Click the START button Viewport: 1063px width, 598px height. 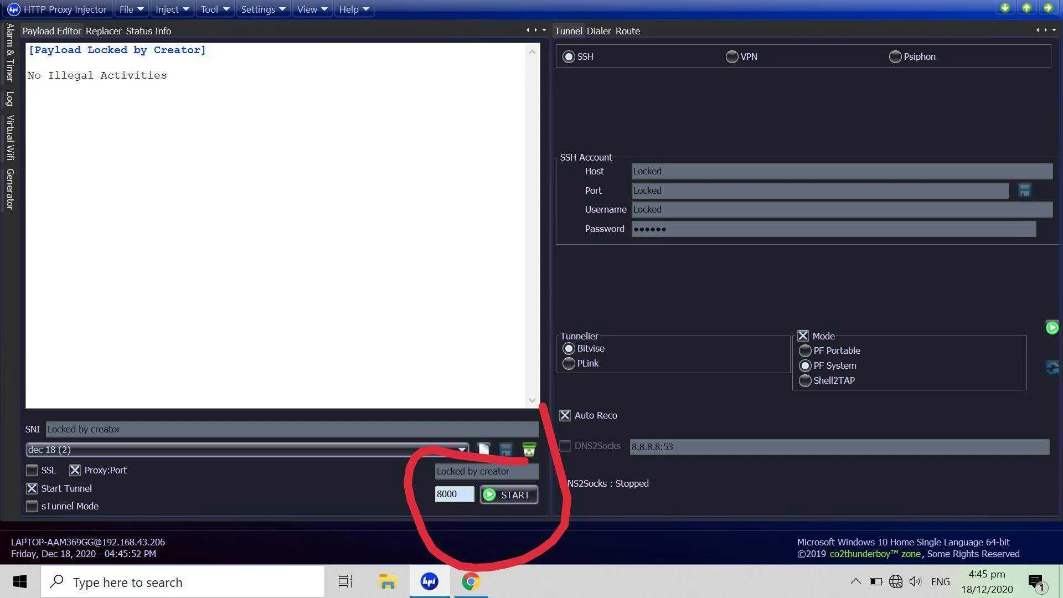point(509,494)
